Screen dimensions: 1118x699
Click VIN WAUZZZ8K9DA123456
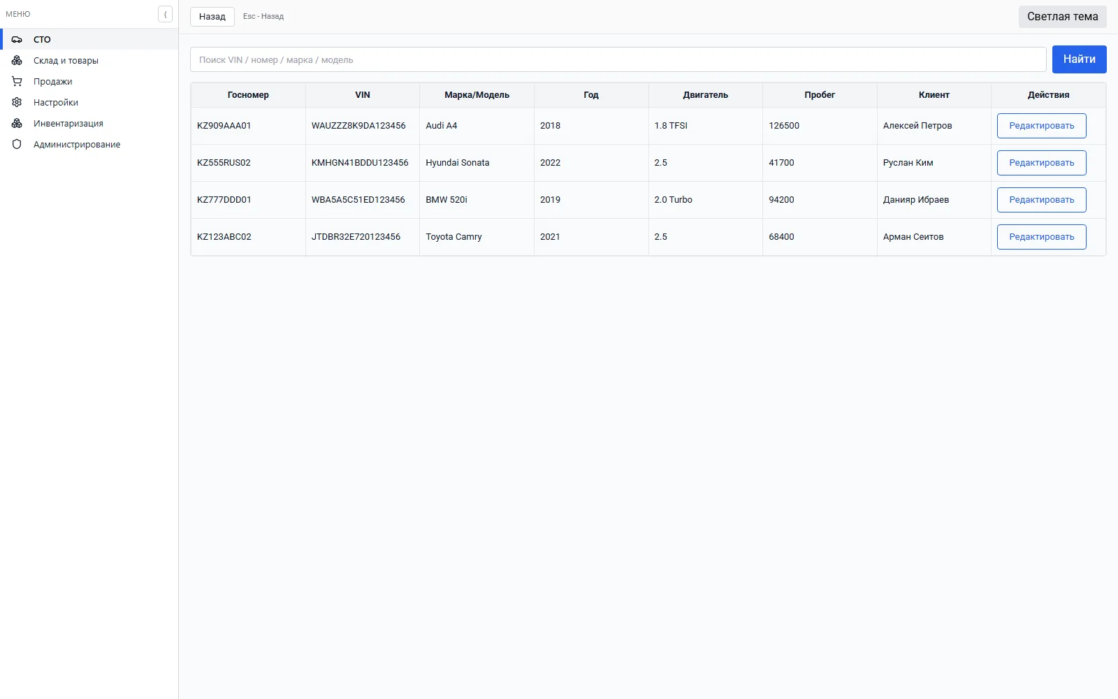[x=358, y=126]
